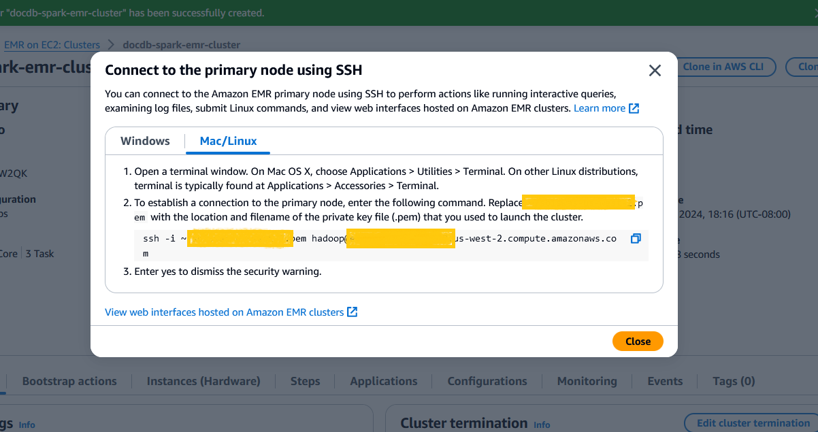
Task: Click Edit cluster termination button
Action: click(x=751, y=423)
